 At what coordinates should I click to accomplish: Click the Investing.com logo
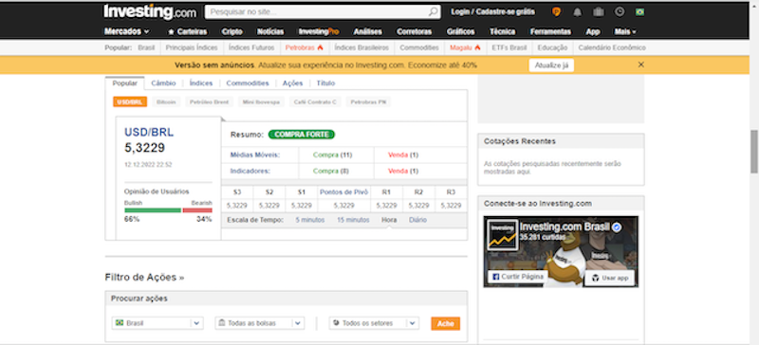[x=150, y=12]
